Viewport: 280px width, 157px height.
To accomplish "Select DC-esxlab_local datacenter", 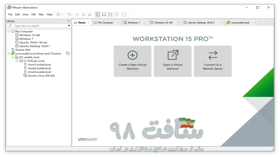I will (x=29, y=57).
